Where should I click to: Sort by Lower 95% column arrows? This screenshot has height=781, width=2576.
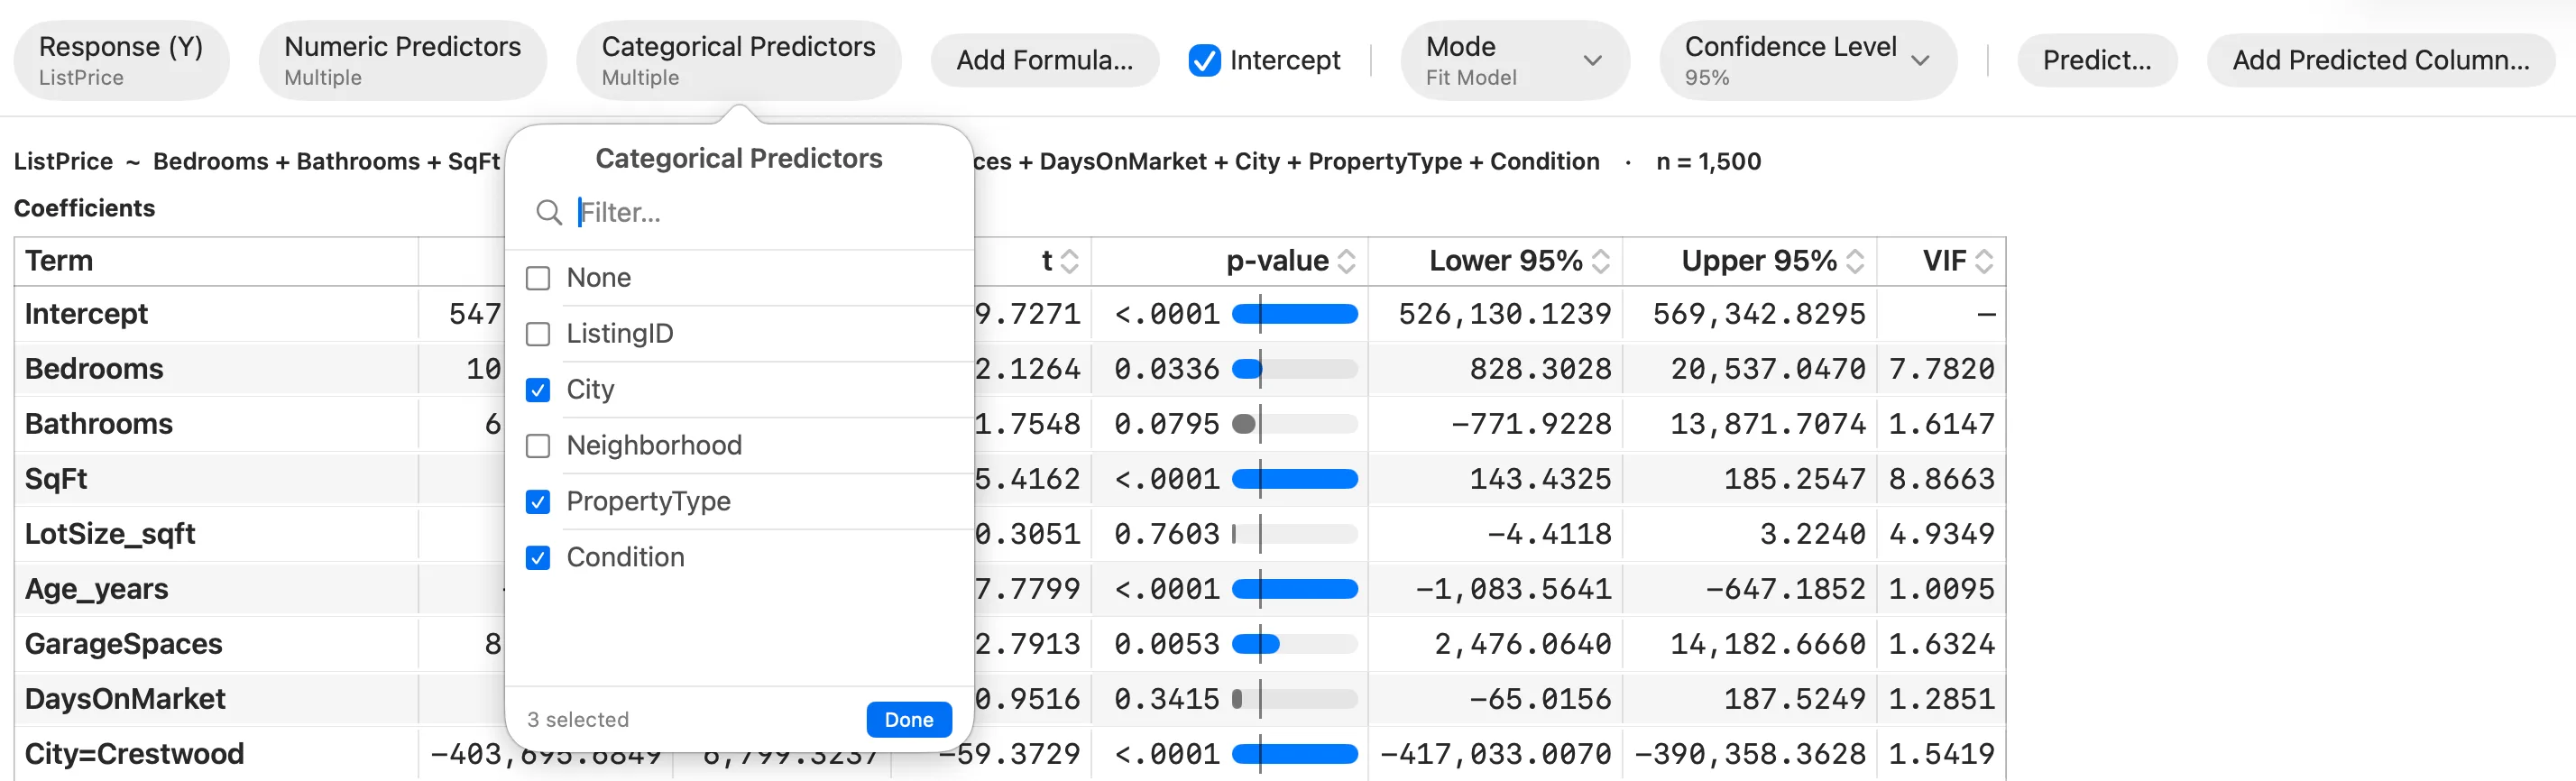tap(1600, 261)
